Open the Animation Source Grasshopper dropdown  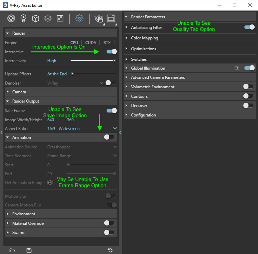pos(82,147)
